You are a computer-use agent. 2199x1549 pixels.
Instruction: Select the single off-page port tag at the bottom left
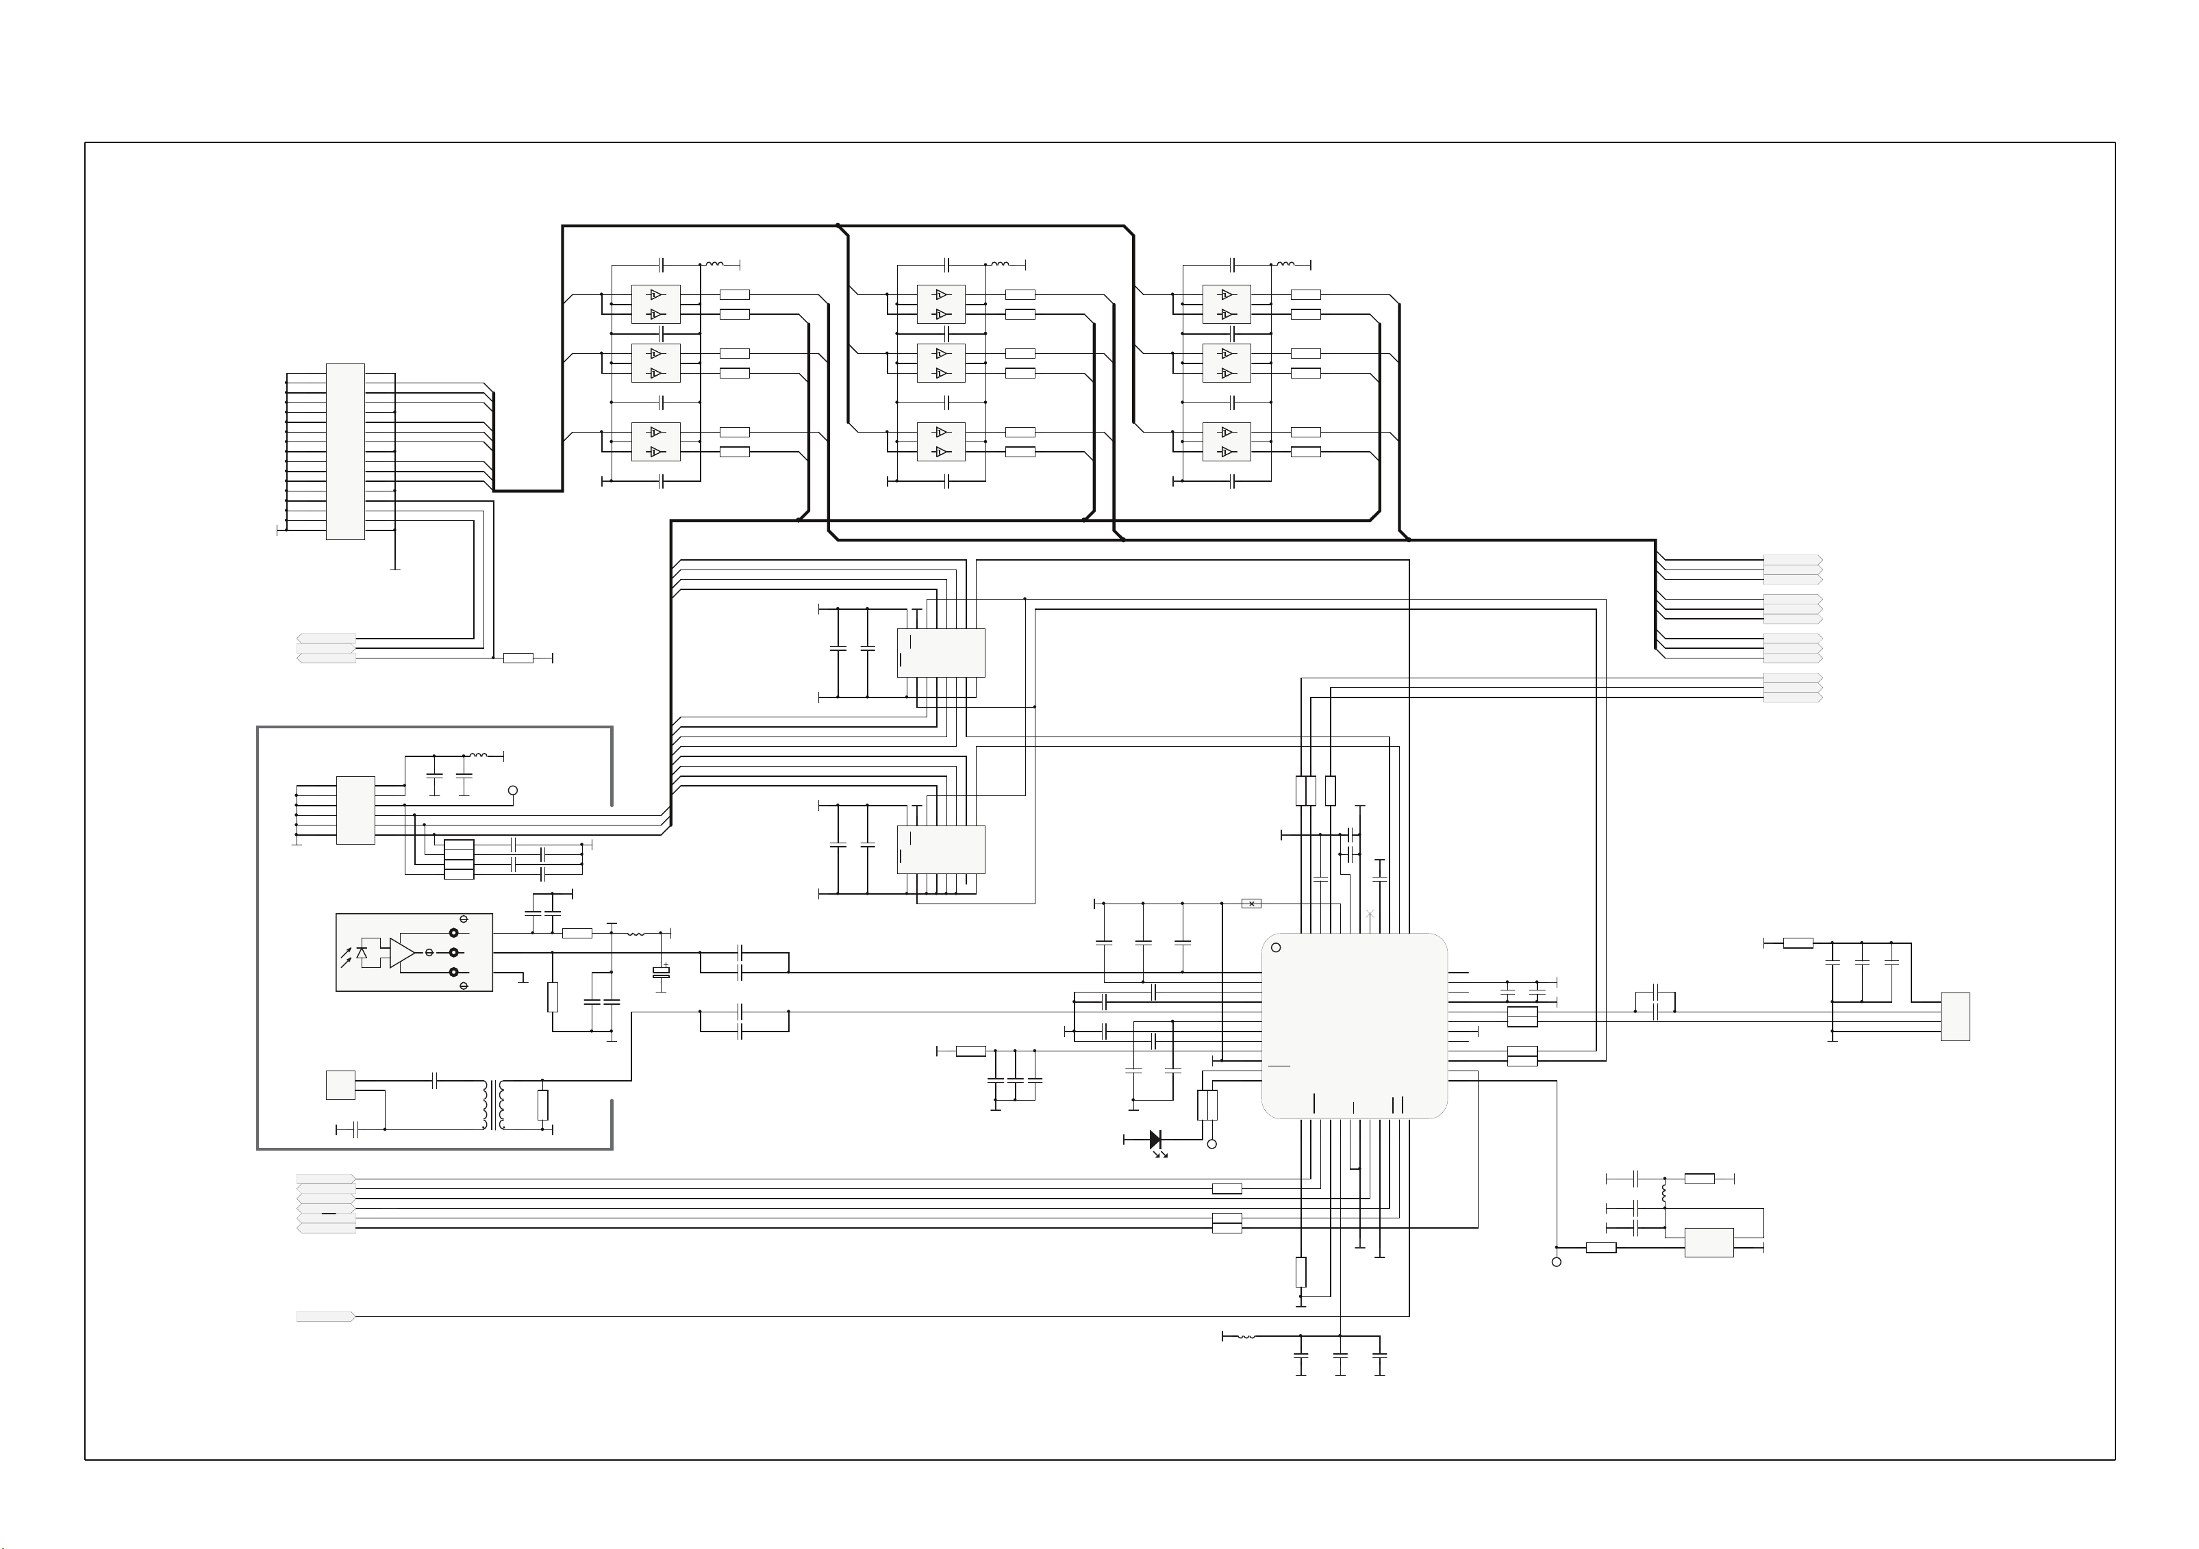point(327,1316)
